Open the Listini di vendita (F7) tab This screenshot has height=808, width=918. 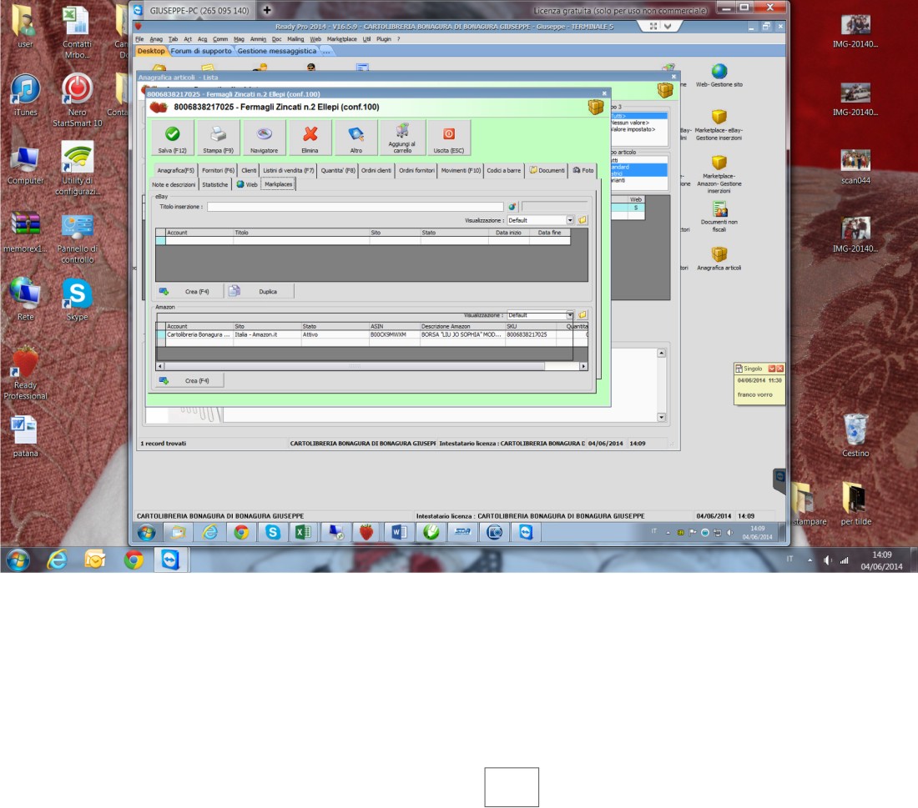tap(288, 170)
